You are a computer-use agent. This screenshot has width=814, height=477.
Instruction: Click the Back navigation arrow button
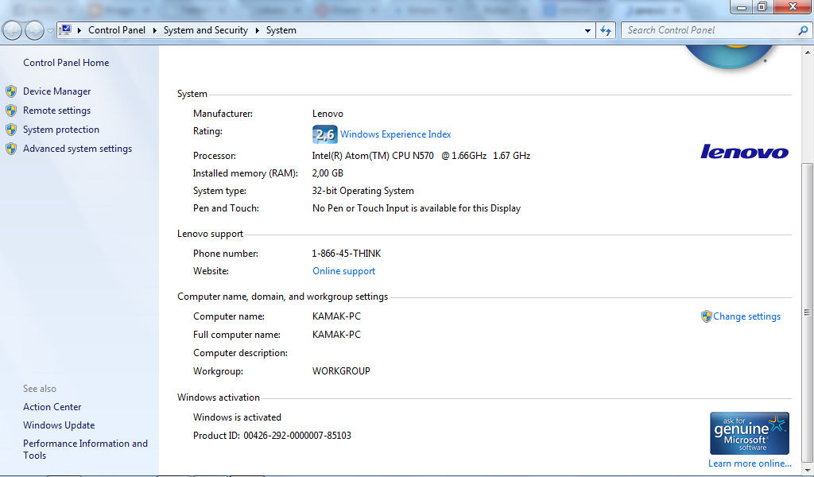pyautogui.click(x=13, y=31)
